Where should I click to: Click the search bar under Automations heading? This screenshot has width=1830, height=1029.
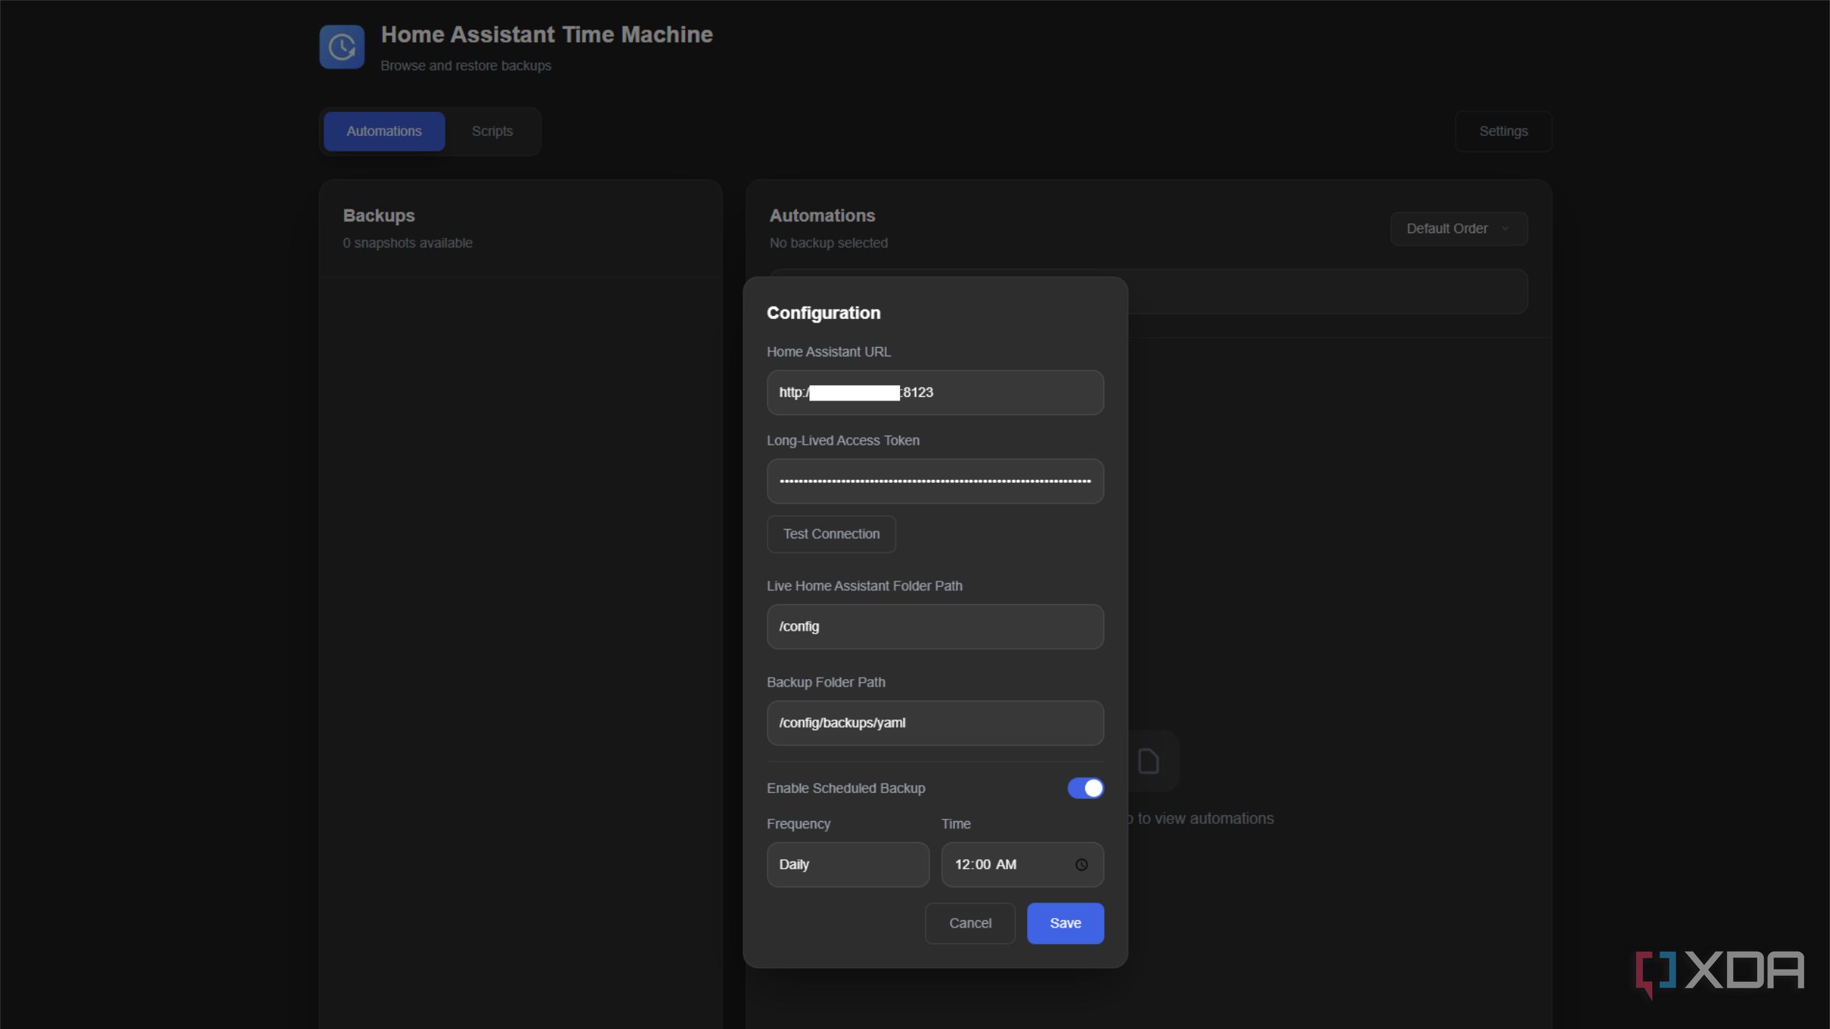coord(1328,292)
